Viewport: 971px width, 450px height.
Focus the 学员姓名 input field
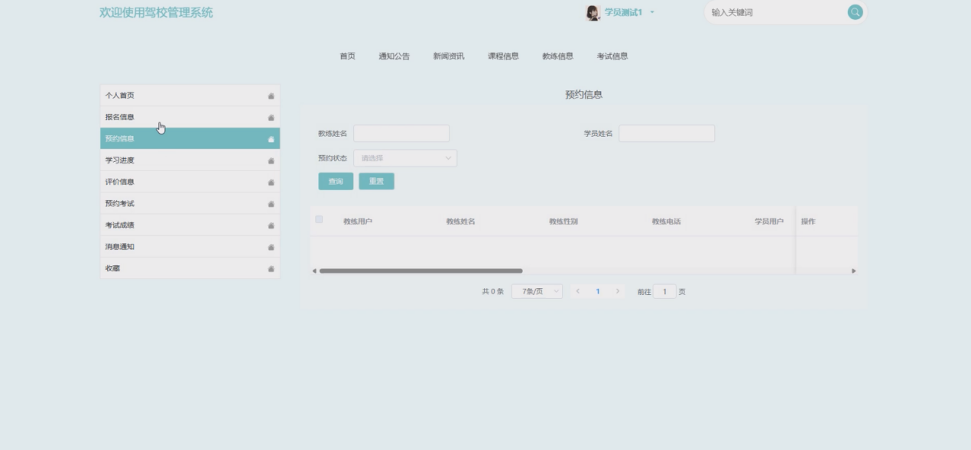pos(667,134)
